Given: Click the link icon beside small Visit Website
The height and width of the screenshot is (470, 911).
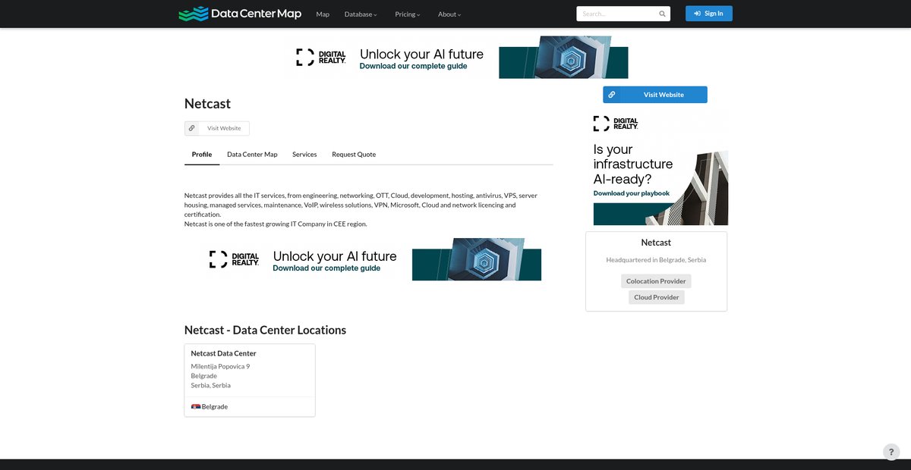Looking at the screenshot, I should pos(192,128).
